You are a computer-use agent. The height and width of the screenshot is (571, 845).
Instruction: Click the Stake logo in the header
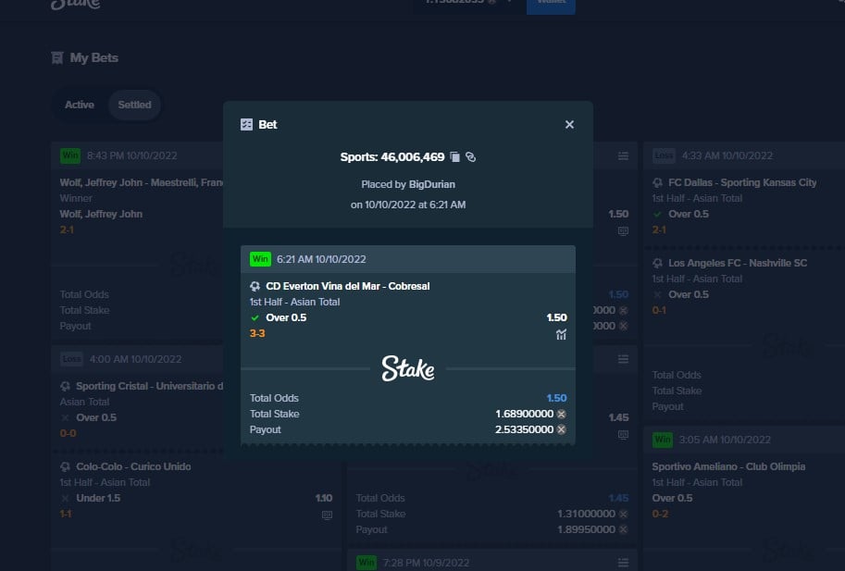76,5
